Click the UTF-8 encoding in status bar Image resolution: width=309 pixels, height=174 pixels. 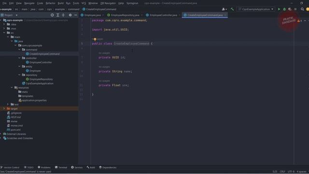point(291,172)
